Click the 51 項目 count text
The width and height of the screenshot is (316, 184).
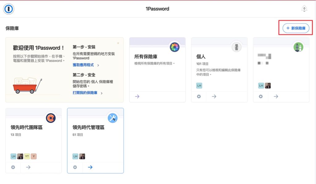[x=78, y=135]
